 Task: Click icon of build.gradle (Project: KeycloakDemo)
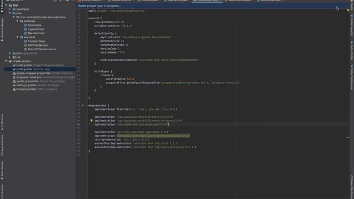coord(14,65)
